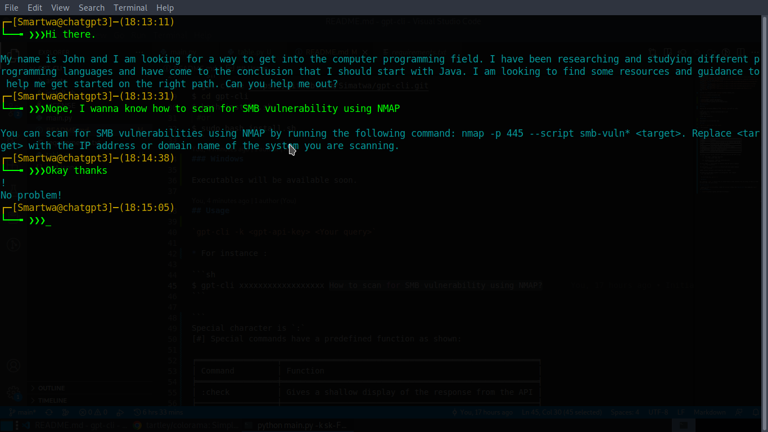Open the Markdown preview icon in the editor toolbar
Viewport: 768px width, 432px height.
(668, 52)
